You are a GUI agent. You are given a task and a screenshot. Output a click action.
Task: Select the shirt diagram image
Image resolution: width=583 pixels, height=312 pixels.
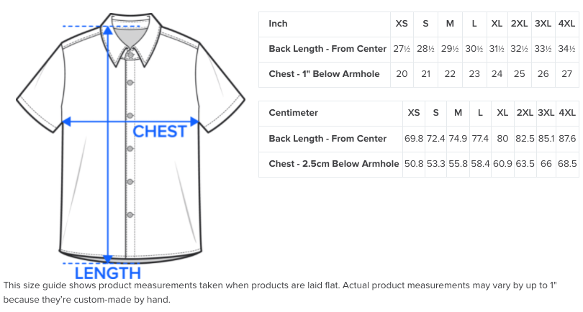click(130, 145)
